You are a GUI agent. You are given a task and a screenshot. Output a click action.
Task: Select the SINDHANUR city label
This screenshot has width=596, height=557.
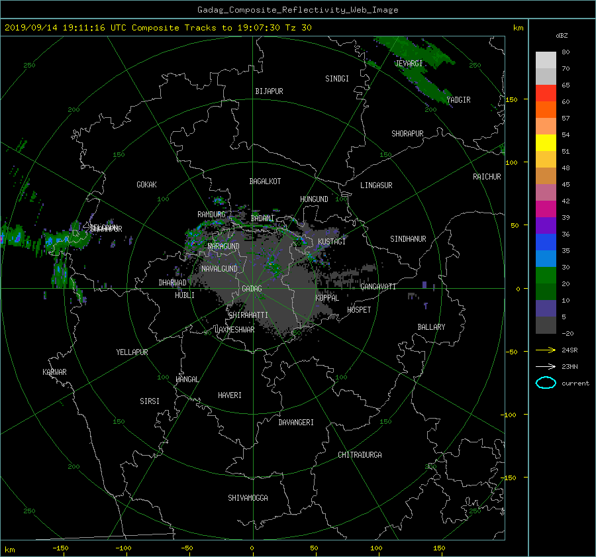408,239
